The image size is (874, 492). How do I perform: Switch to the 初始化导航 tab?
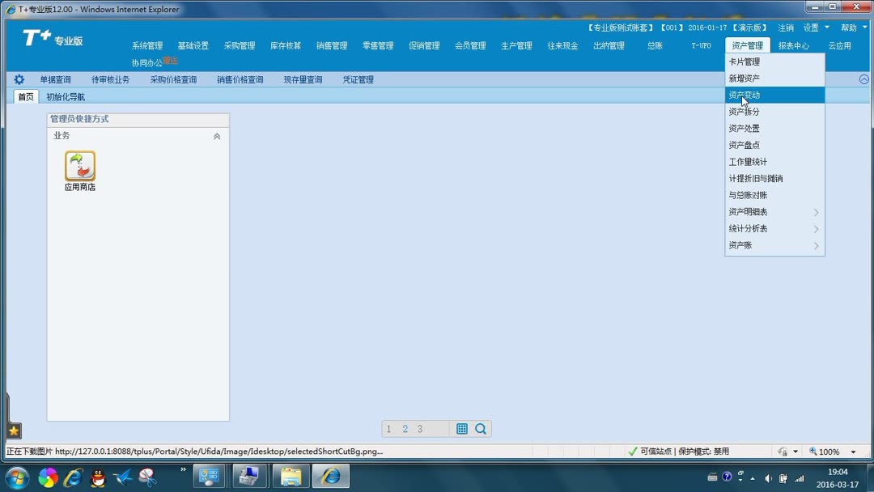65,96
